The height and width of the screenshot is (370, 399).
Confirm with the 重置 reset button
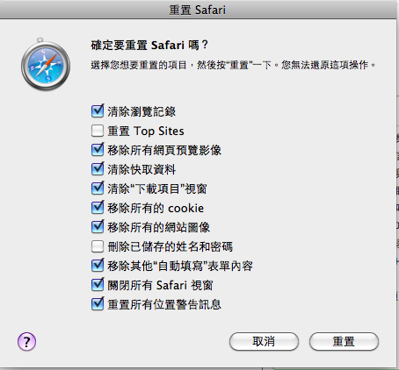[344, 341]
